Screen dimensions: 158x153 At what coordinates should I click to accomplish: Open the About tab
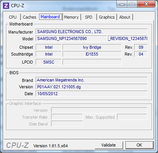[x=125, y=17]
